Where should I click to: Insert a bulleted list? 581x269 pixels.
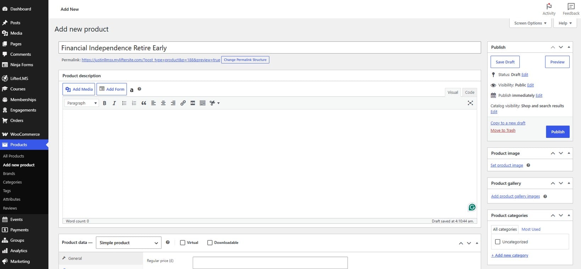pos(124,103)
